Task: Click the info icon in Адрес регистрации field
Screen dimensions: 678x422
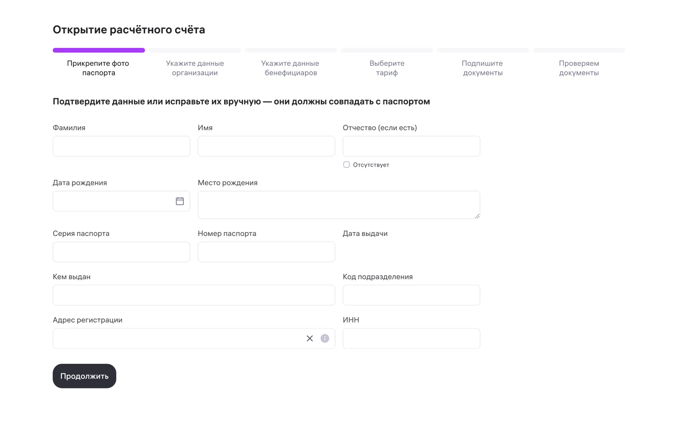Action: [x=325, y=338]
